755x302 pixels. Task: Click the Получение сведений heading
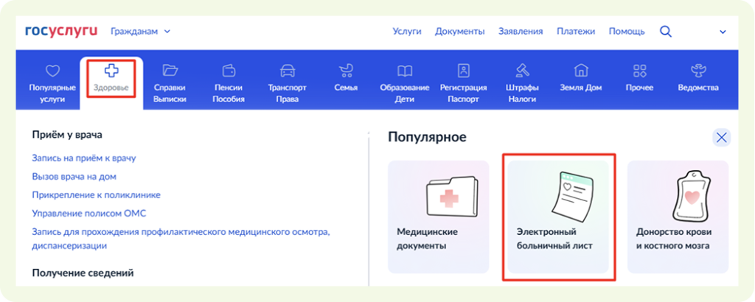pos(83,273)
